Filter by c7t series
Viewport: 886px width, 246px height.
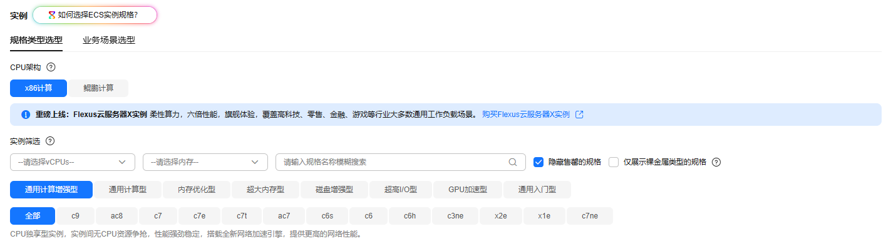pyautogui.click(x=242, y=216)
